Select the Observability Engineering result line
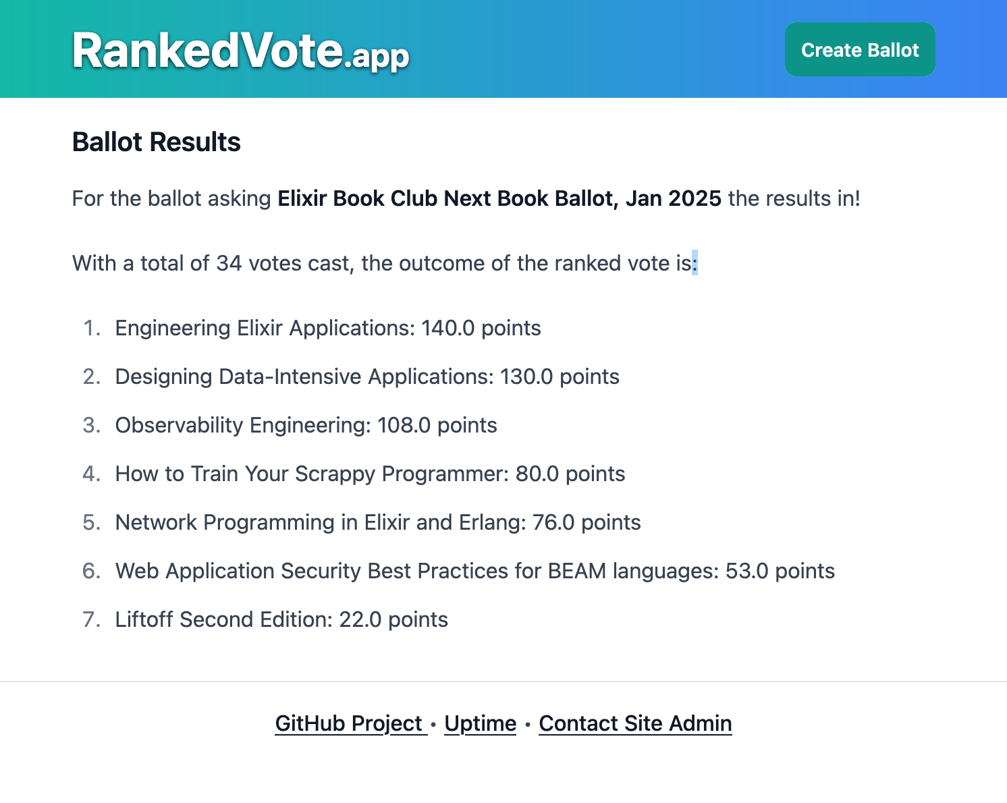 pyautogui.click(x=306, y=425)
